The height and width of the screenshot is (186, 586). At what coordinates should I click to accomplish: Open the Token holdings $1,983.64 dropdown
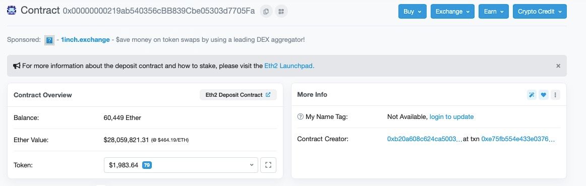(181, 165)
